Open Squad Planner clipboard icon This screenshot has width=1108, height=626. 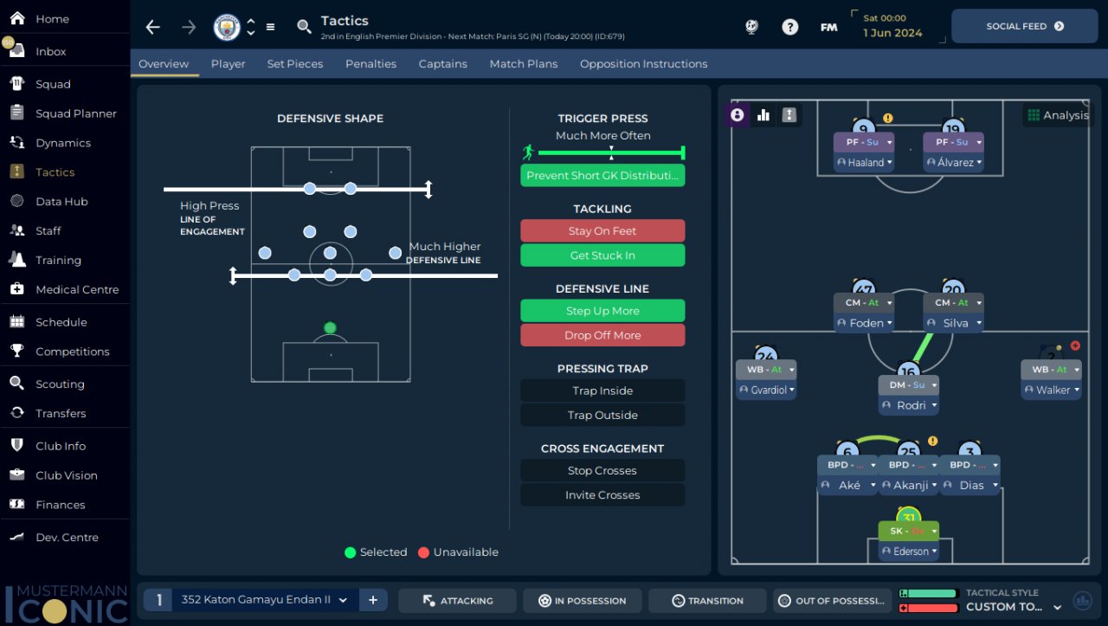coord(17,113)
